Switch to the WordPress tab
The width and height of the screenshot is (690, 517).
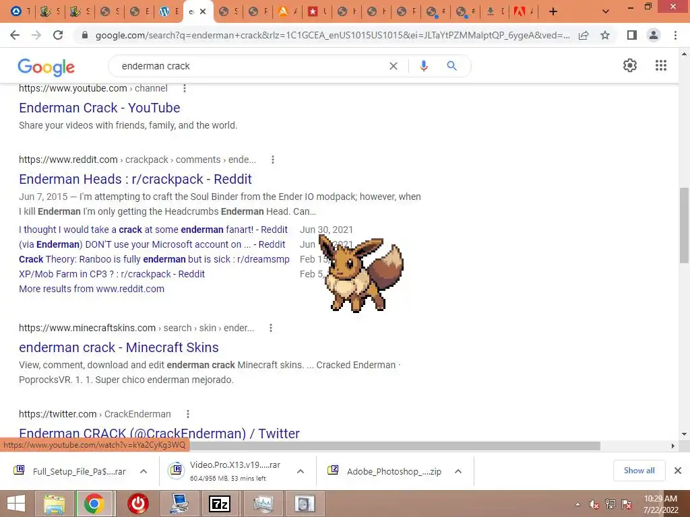pos(169,12)
